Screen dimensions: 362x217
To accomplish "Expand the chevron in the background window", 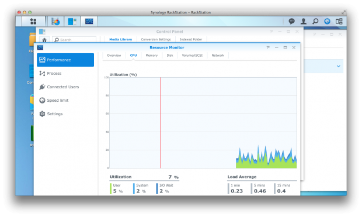I will coord(339,66).
